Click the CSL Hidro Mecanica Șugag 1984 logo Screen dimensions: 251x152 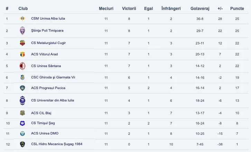point(22,144)
